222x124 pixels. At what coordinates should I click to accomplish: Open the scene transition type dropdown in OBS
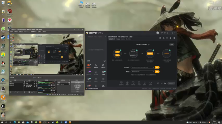click(63, 82)
